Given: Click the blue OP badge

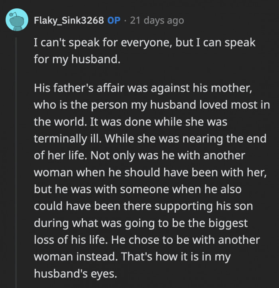Looking at the screenshot, I should (114, 20).
